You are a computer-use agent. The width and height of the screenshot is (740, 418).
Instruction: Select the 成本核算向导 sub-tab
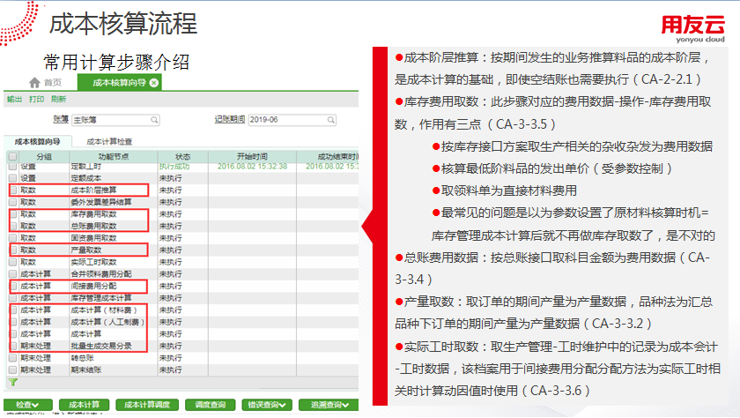(38, 141)
